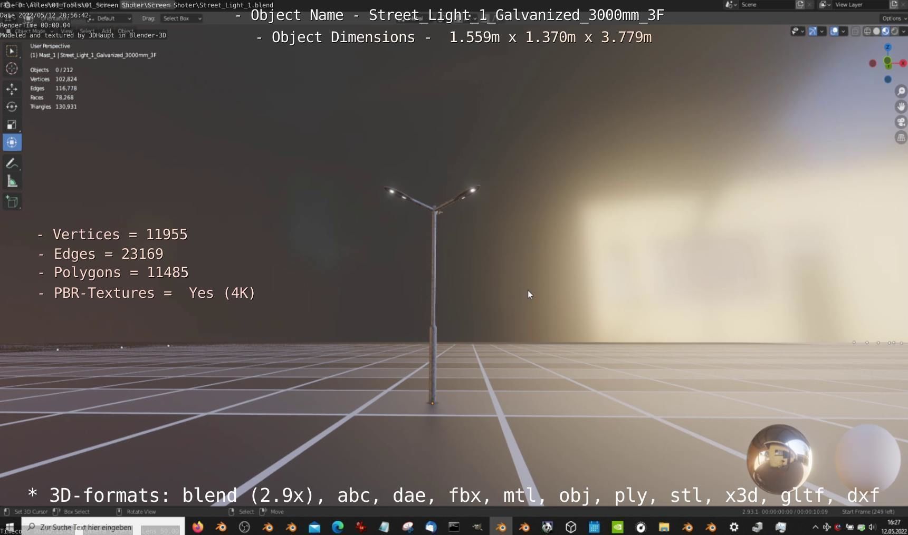Open the Default orientation dropdown

[110, 18]
